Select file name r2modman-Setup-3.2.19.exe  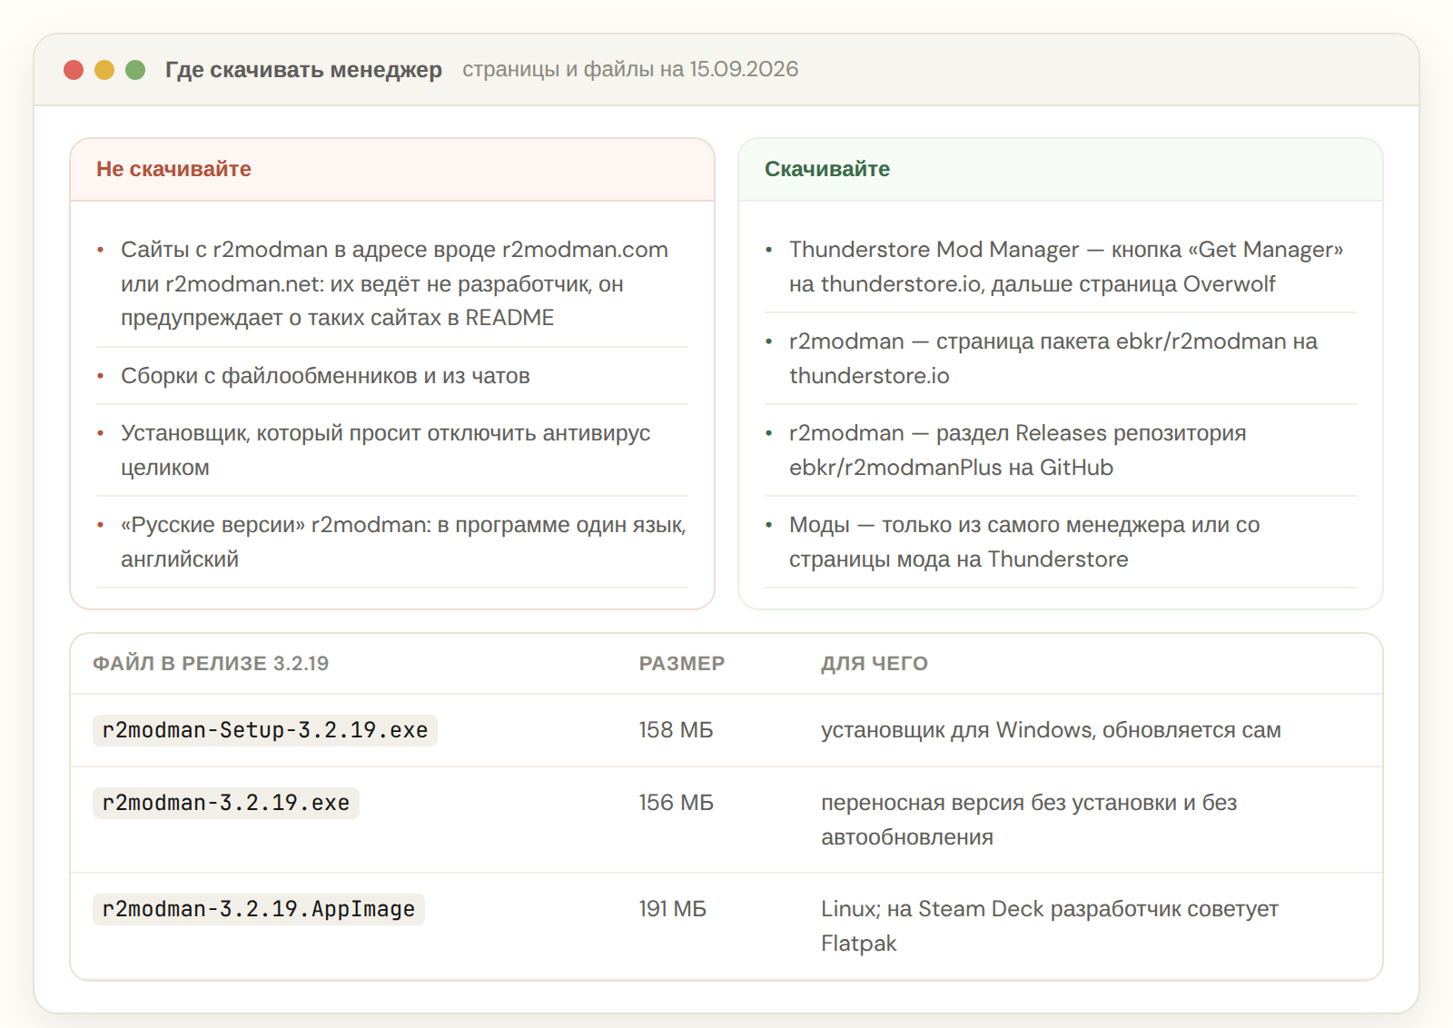pos(265,730)
